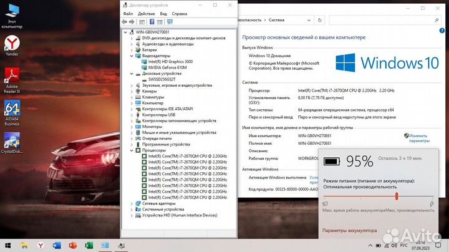This screenshot has height=252, width=449.
Task: Click the Forward arrow in Device Manager toolbar
Action: point(132,22)
